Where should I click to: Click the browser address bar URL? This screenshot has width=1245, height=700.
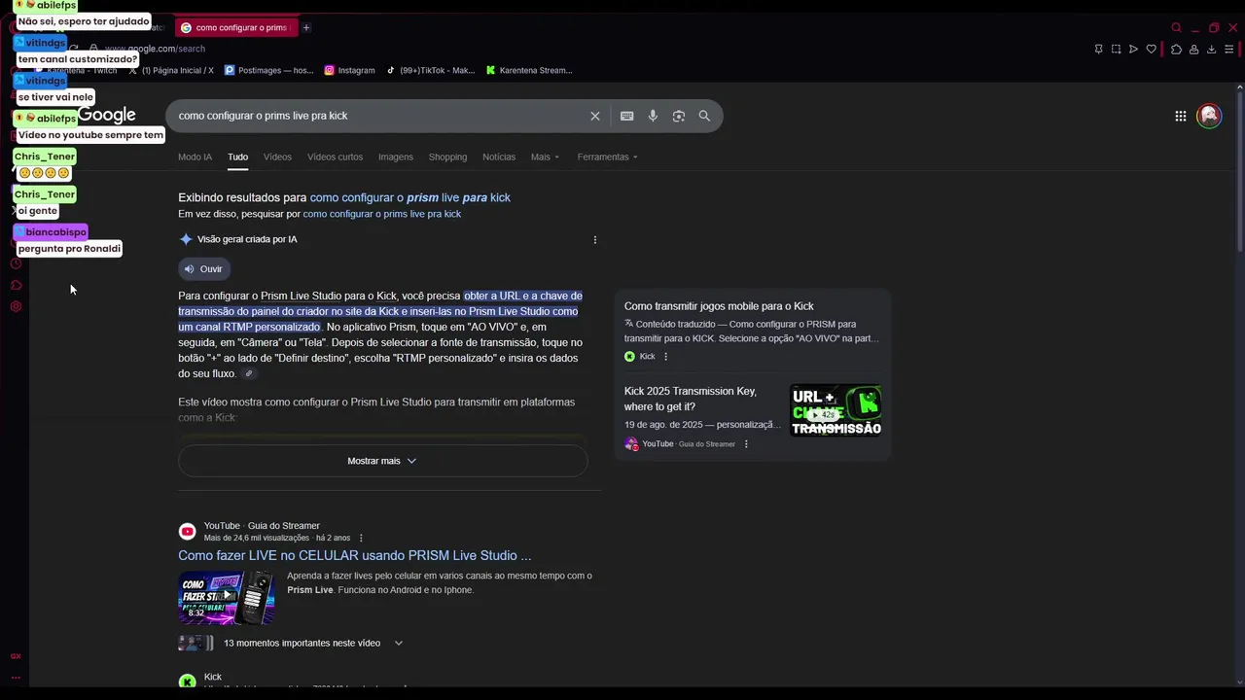click(x=155, y=49)
